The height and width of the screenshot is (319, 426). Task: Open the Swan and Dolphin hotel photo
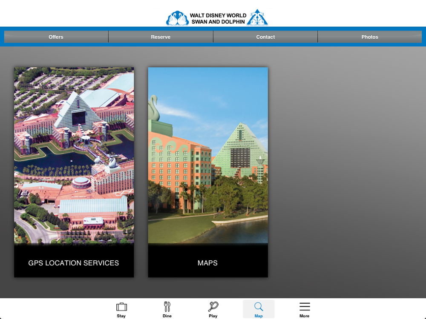[x=208, y=155]
